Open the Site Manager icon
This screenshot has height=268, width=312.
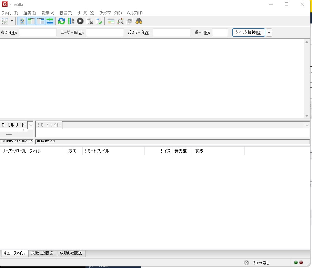point(5,21)
